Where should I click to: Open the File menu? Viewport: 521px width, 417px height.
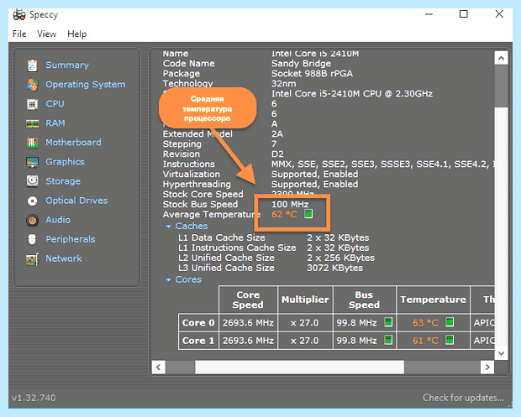19,34
